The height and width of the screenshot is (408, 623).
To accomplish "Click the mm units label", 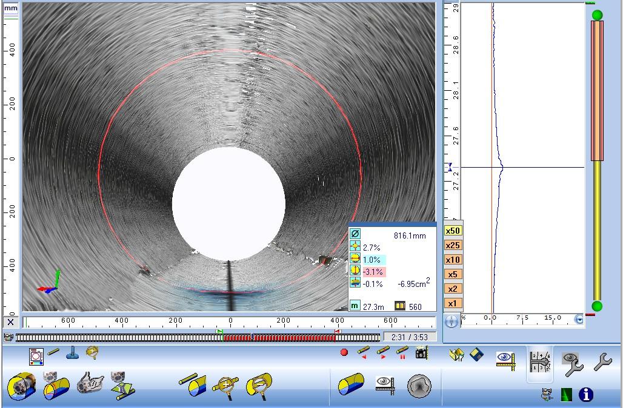I will (11, 8).
